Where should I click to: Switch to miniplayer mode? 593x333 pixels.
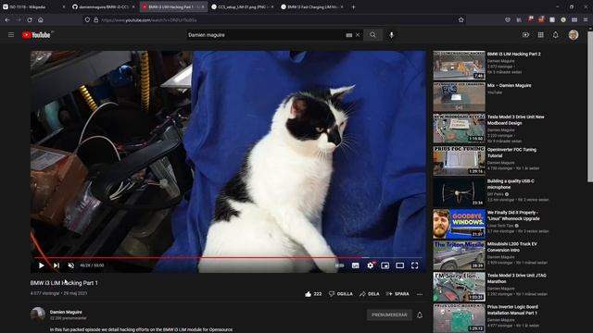point(385,265)
